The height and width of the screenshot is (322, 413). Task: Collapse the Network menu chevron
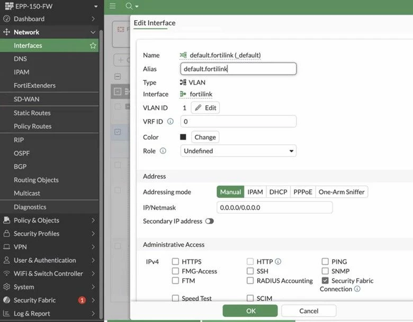(93, 32)
